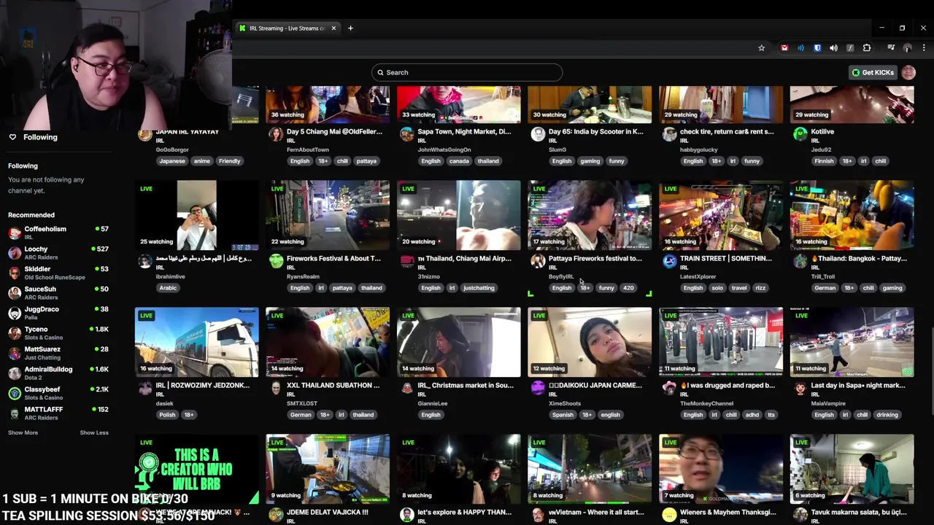
Task: Click into the Search field
Action: coord(467,72)
